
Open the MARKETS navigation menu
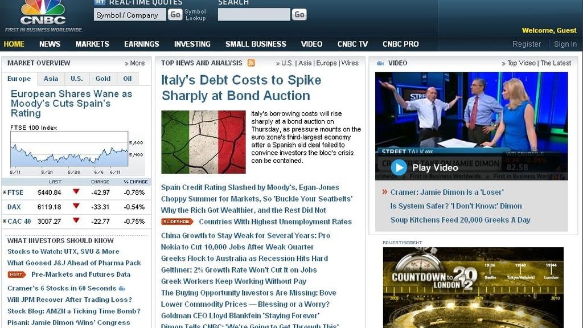(x=92, y=44)
